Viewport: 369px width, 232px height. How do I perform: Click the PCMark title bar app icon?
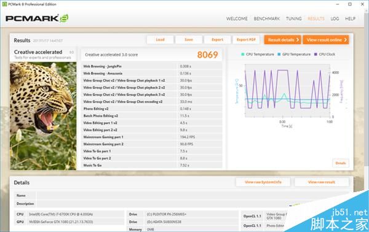tap(4, 4)
